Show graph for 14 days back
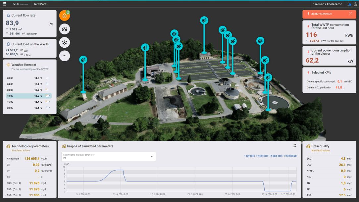This screenshot has width=359, height=202. (x=276, y=156)
